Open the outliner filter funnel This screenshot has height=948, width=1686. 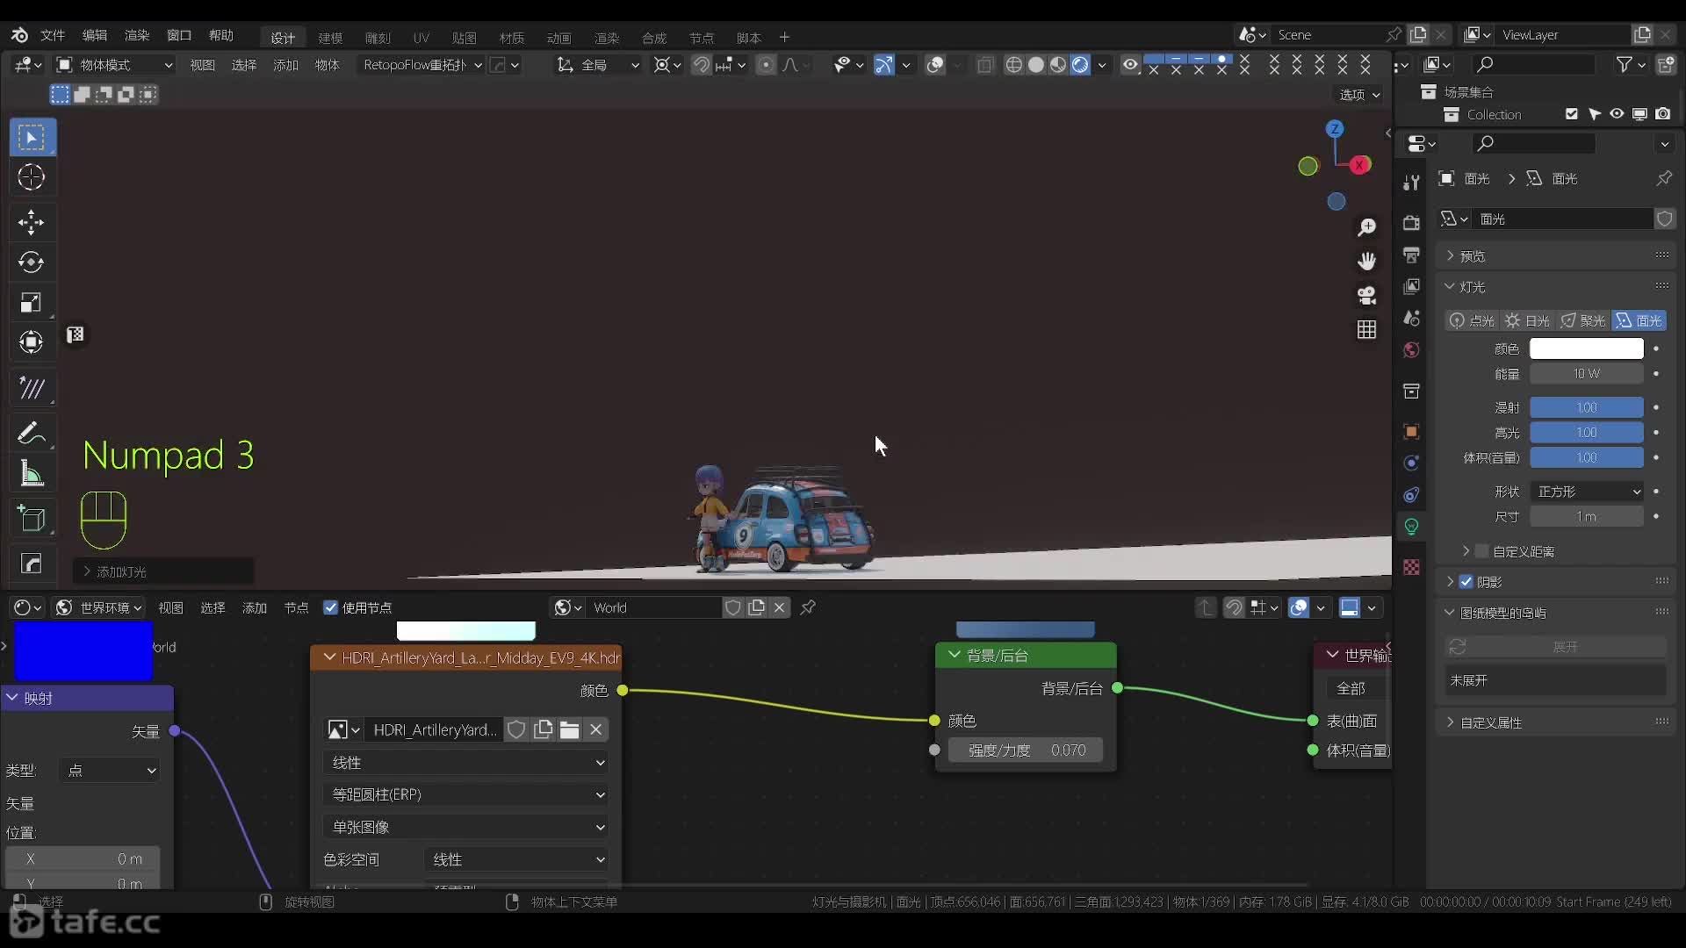[x=1625, y=64]
